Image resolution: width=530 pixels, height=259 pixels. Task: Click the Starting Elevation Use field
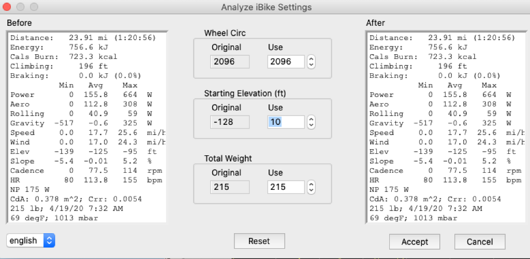pyautogui.click(x=286, y=122)
